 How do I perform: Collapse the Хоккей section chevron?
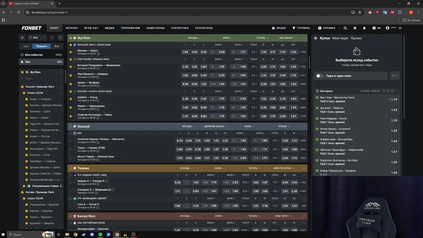(304, 126)
